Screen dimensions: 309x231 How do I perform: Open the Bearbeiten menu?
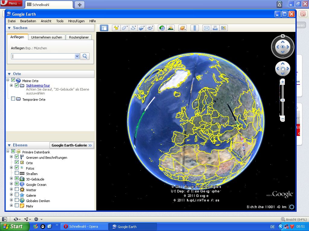[28, 21]
